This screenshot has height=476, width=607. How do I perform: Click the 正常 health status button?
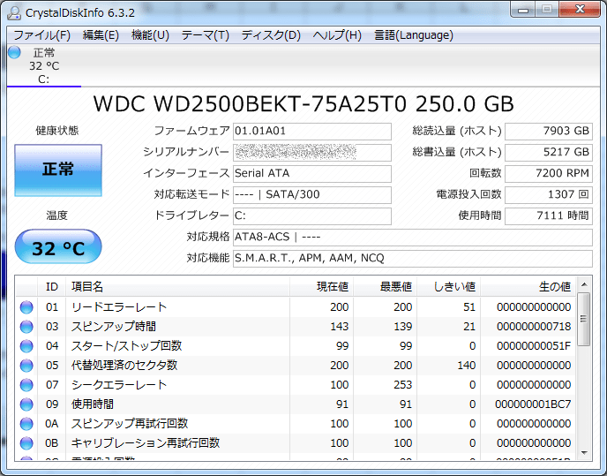point(58,170)
